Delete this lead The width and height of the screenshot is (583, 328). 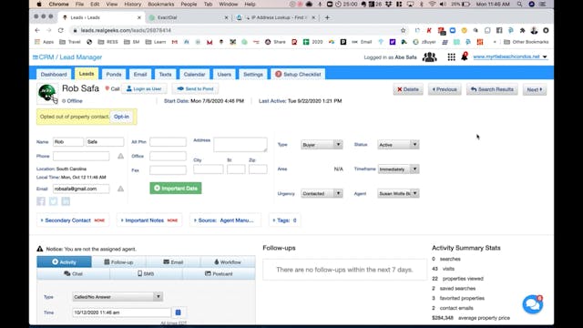click(408, 89)
